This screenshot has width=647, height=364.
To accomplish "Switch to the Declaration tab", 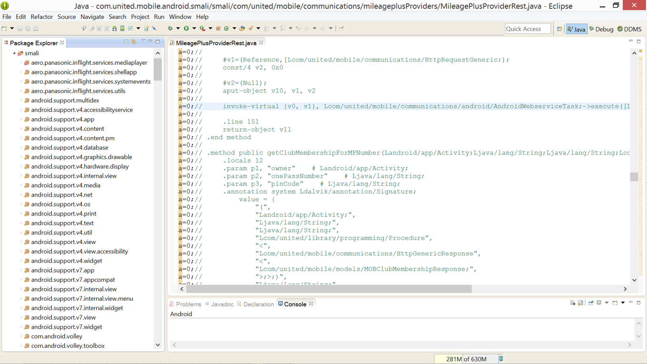I will (255, 304).
